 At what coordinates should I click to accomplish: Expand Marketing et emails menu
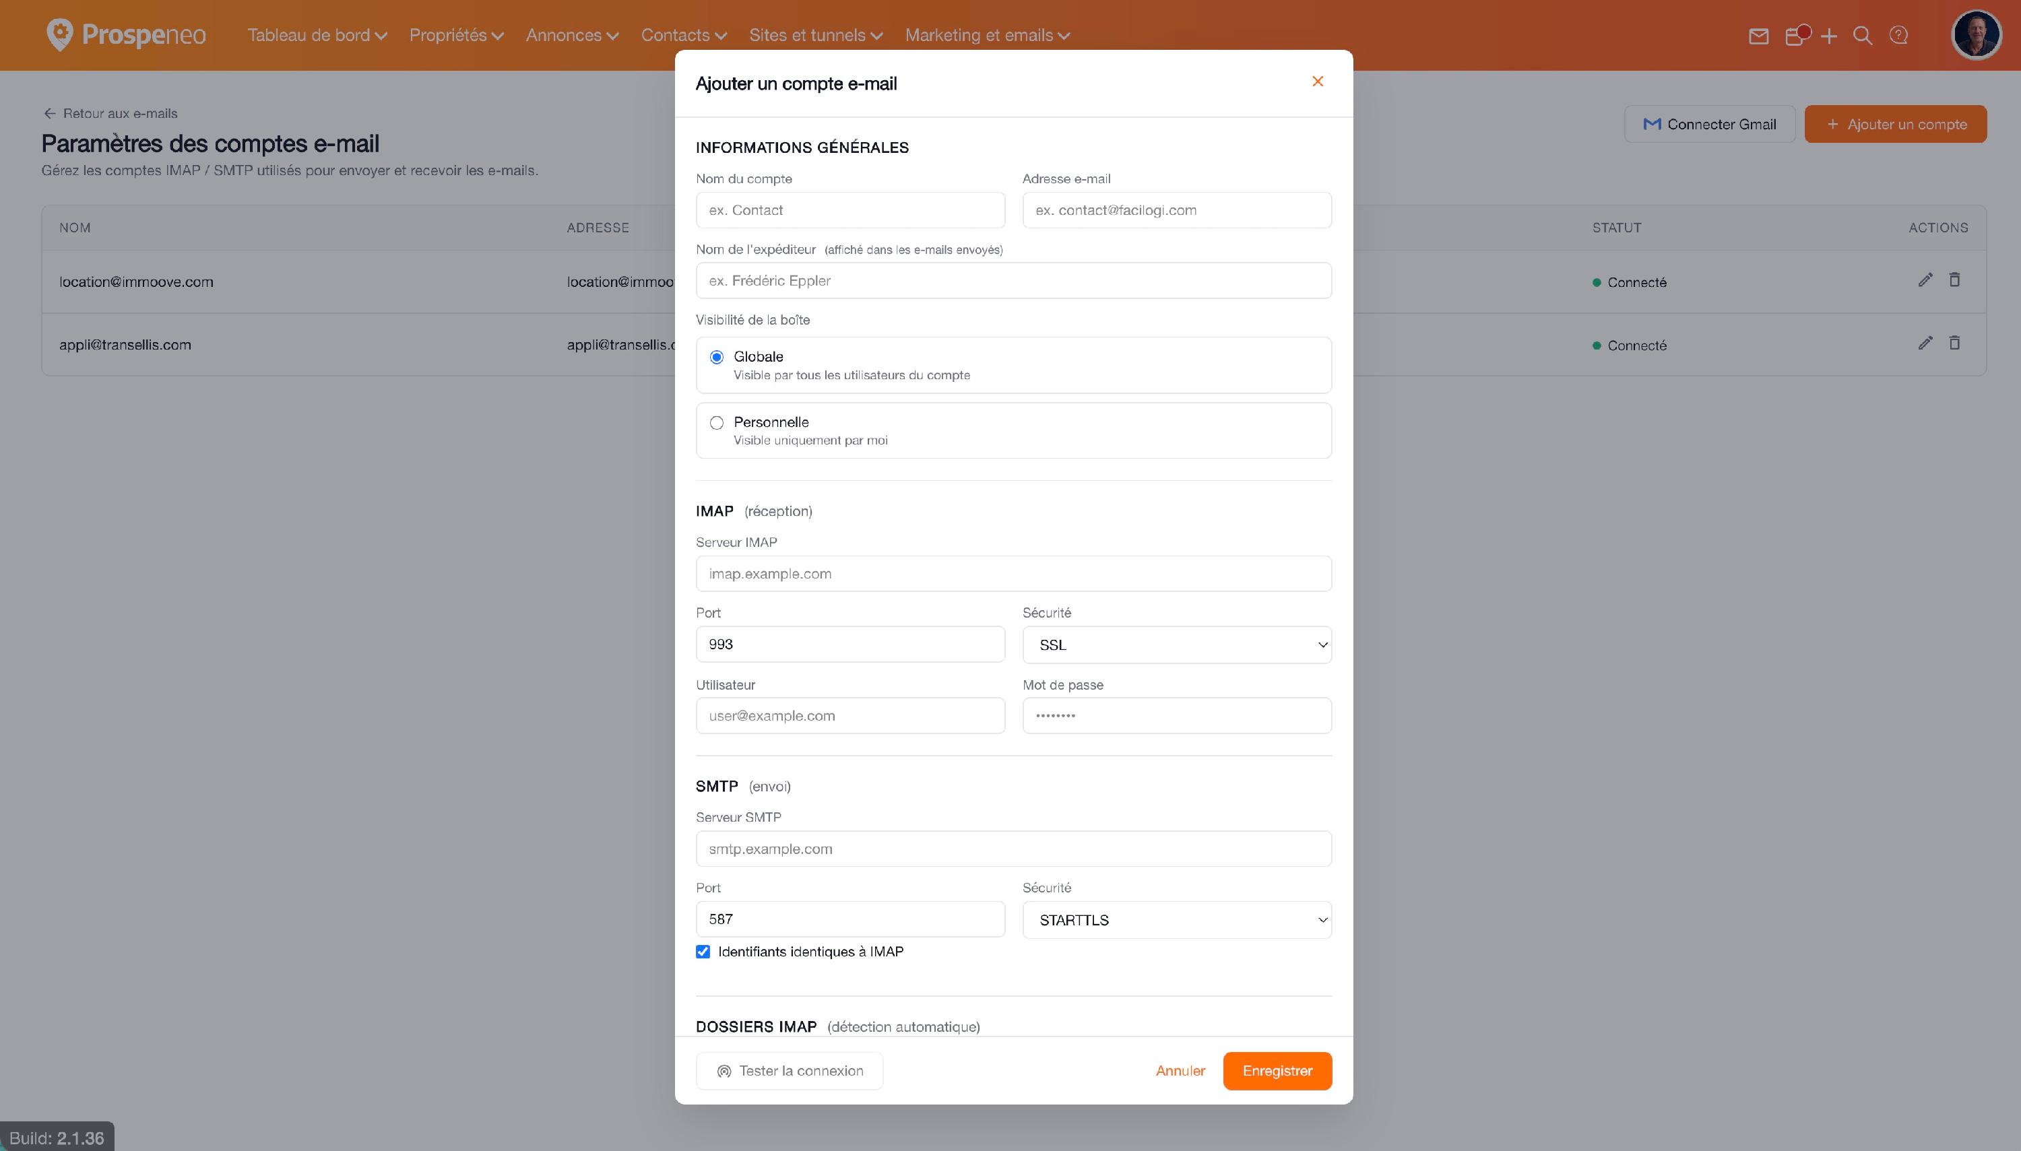[x=988, y=36]
